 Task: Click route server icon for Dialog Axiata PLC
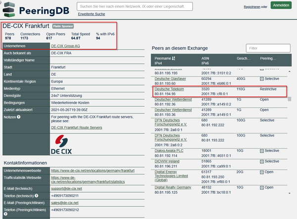(x=262, y=151)
